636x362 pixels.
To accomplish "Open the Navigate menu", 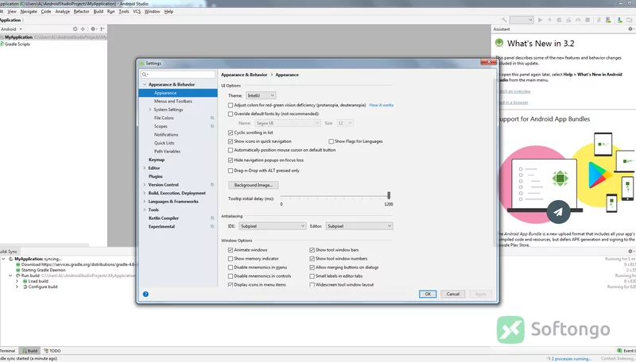I will [29, 11].
